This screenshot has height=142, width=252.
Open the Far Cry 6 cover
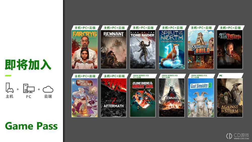[84, 49]
